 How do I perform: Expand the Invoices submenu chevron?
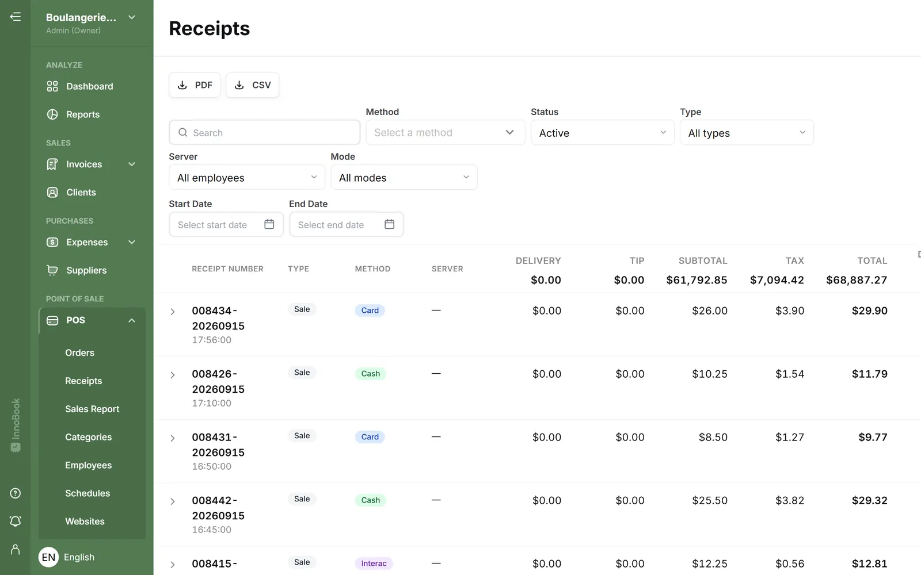click(x=132, y=164)
